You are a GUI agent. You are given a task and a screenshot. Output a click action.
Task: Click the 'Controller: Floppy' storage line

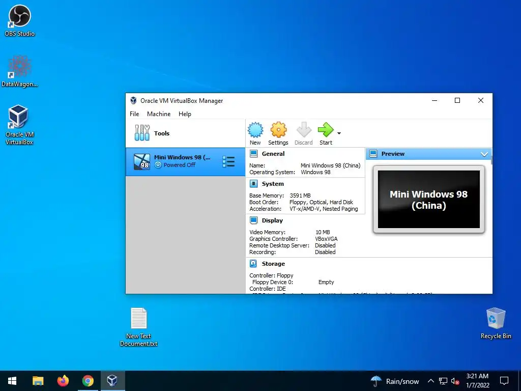pyautogui.click(x=272, y=275)
